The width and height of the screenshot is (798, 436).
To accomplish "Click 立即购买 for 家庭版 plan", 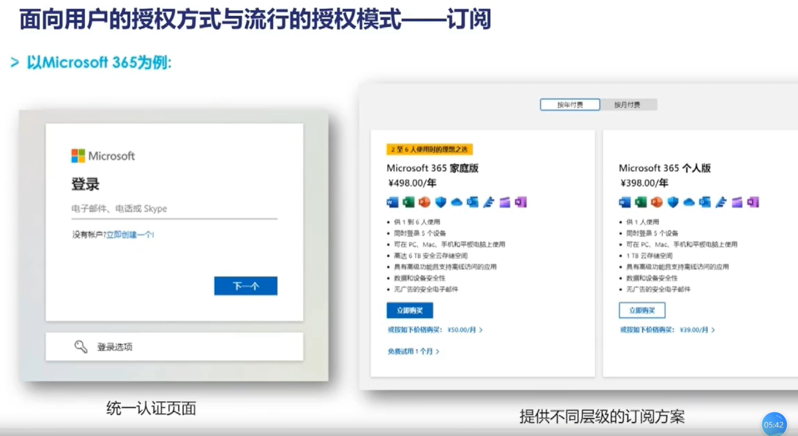I will coord(410,310).
